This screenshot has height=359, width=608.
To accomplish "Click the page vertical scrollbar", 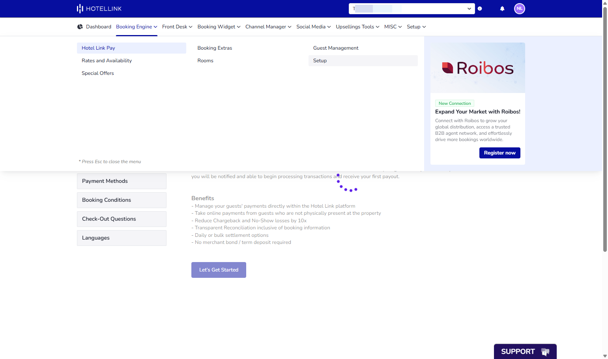I will pos(605,129).
